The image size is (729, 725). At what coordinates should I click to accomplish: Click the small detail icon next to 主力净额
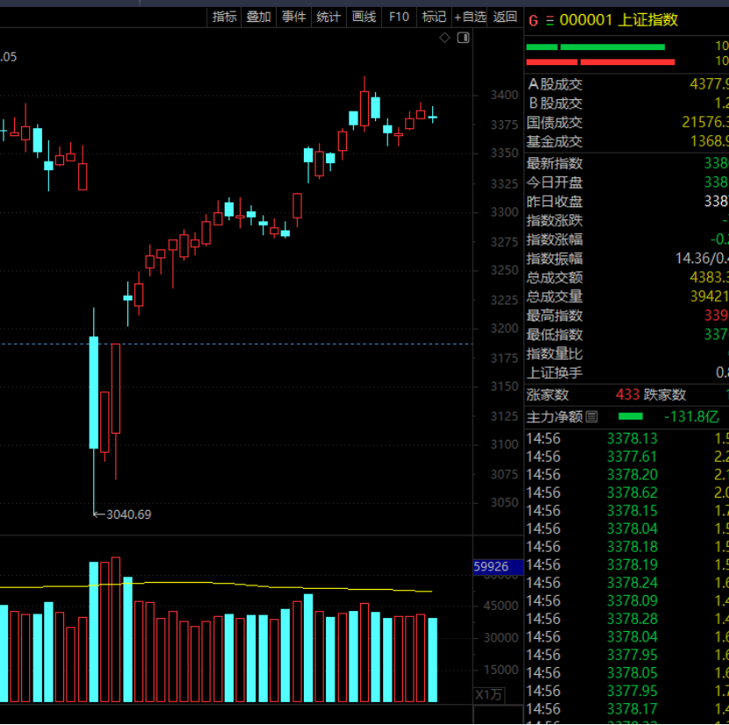point(591,416)
